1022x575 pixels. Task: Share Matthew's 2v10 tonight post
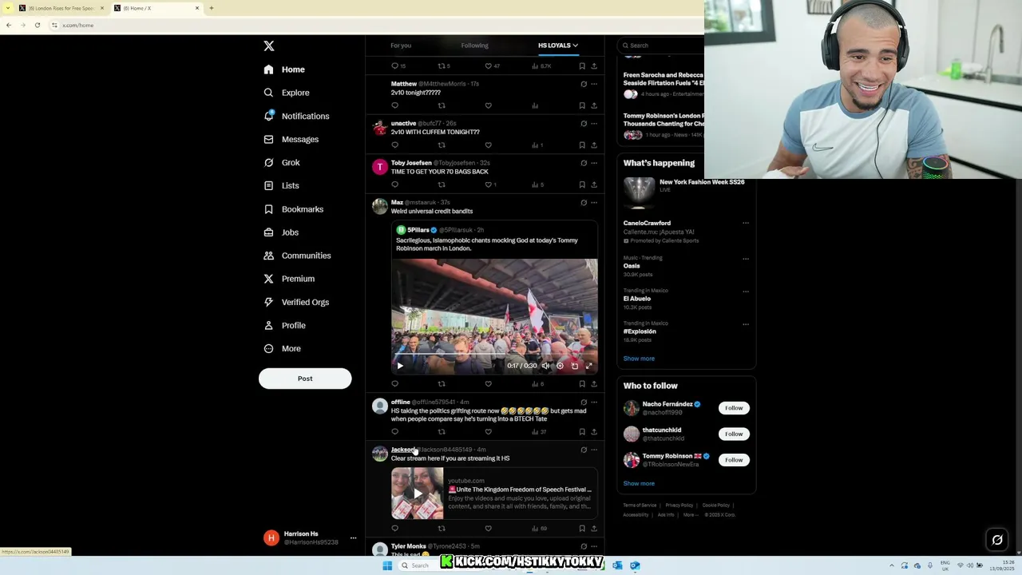click(x=594, y=105)
